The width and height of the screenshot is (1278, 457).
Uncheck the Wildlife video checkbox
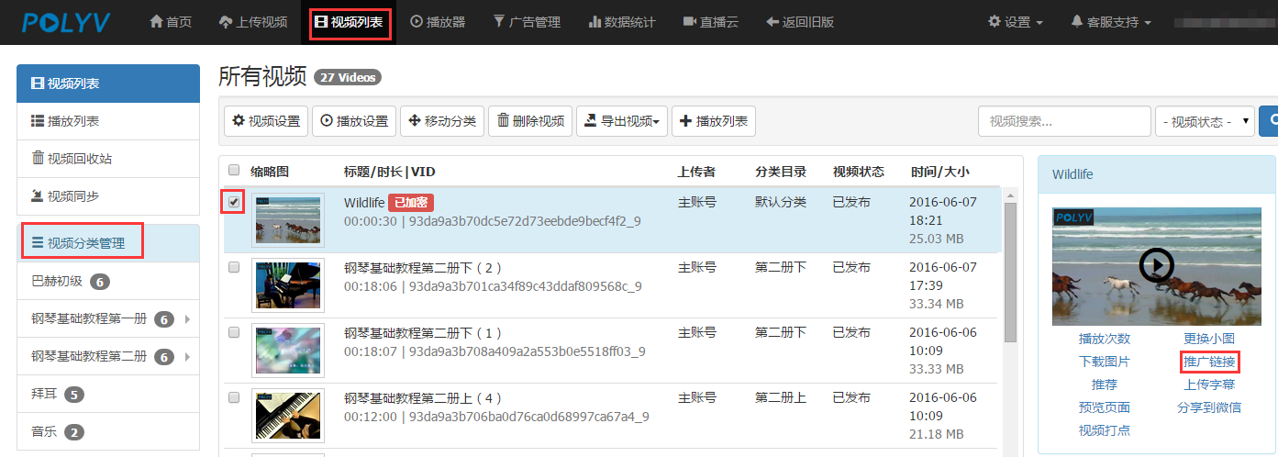234,201
